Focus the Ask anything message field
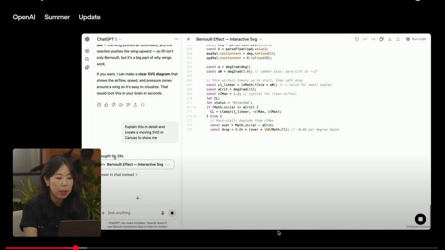 132,213
